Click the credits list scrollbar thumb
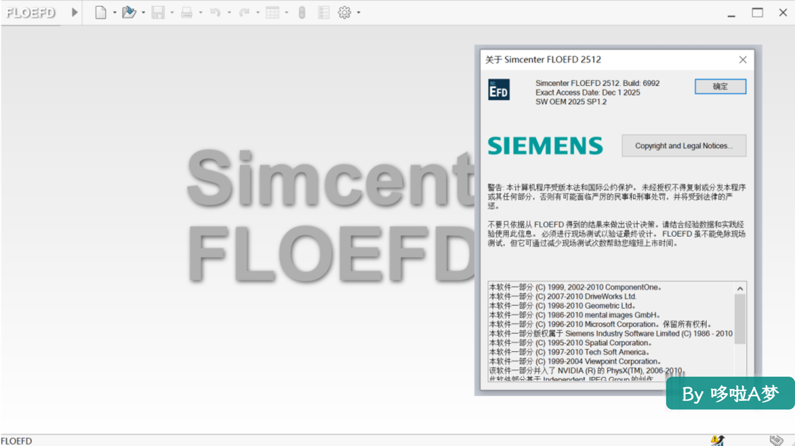The width and height of the screenshot is (795, 446). [x=740, y=319]
